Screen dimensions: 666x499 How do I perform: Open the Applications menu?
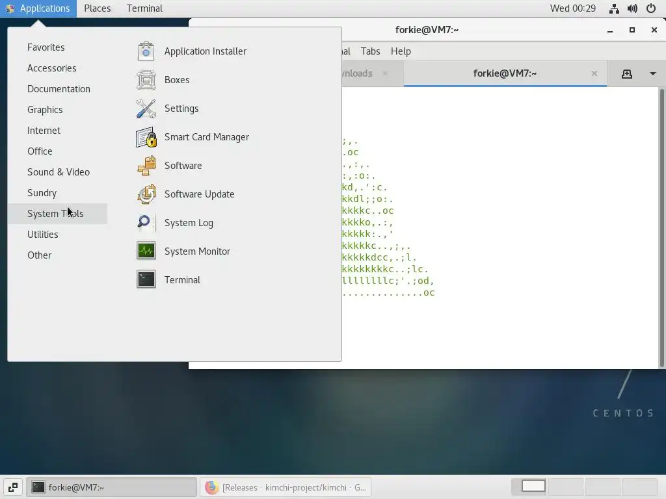coord(38,8)
